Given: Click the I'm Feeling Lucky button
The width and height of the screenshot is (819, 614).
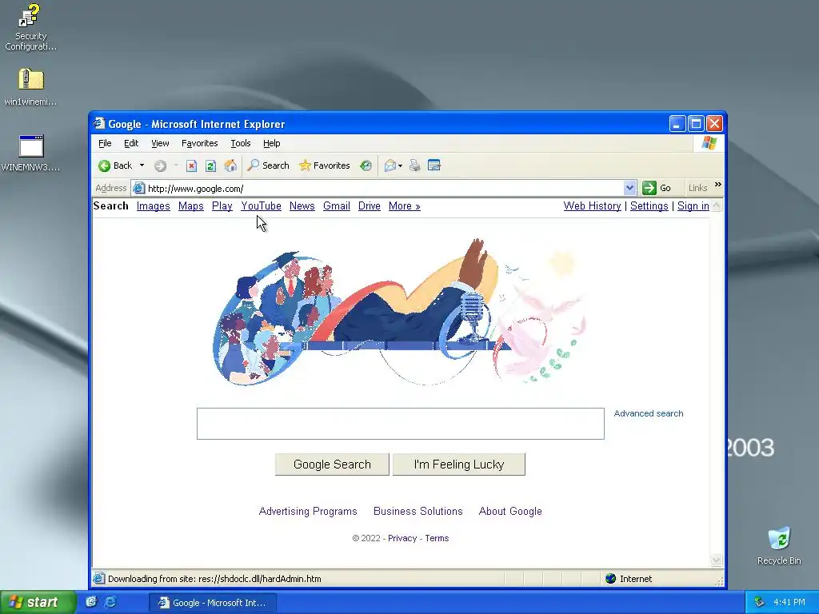Looking at the screenshot, I should 458,464.
